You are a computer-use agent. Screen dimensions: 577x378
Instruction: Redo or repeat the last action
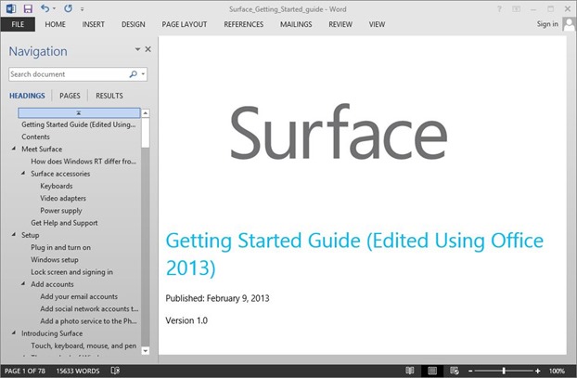[68, 8]
